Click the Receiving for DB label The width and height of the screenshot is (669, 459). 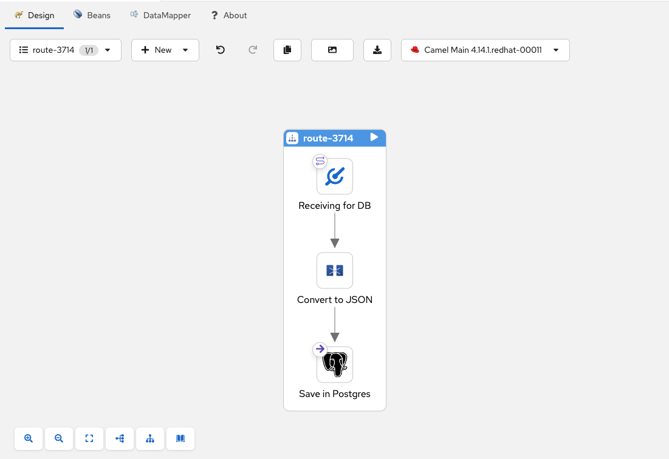point(335,205)
